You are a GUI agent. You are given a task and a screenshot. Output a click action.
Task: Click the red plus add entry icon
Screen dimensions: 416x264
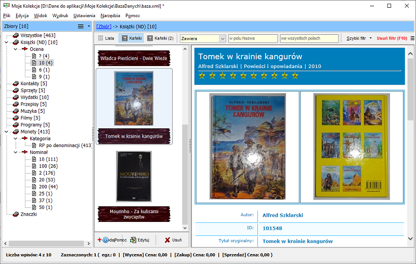(x=99, y=240)
